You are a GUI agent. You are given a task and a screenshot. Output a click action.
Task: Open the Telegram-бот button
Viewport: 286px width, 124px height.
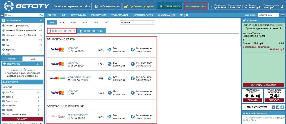point(170,6)
